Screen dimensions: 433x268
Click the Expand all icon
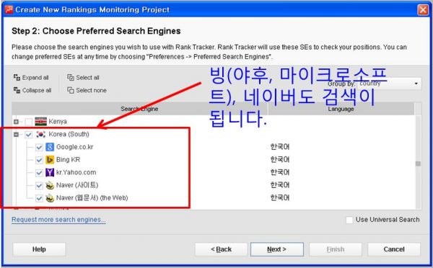17,78
